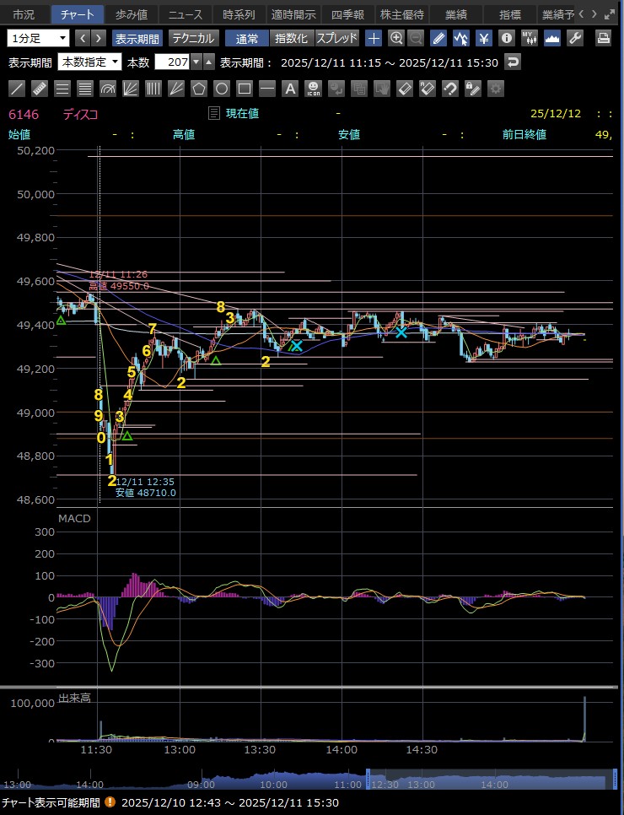Open the 1分足 timeframe dropdown
Image resolution: width=624 pixels, height=815 pixels.
39,38
